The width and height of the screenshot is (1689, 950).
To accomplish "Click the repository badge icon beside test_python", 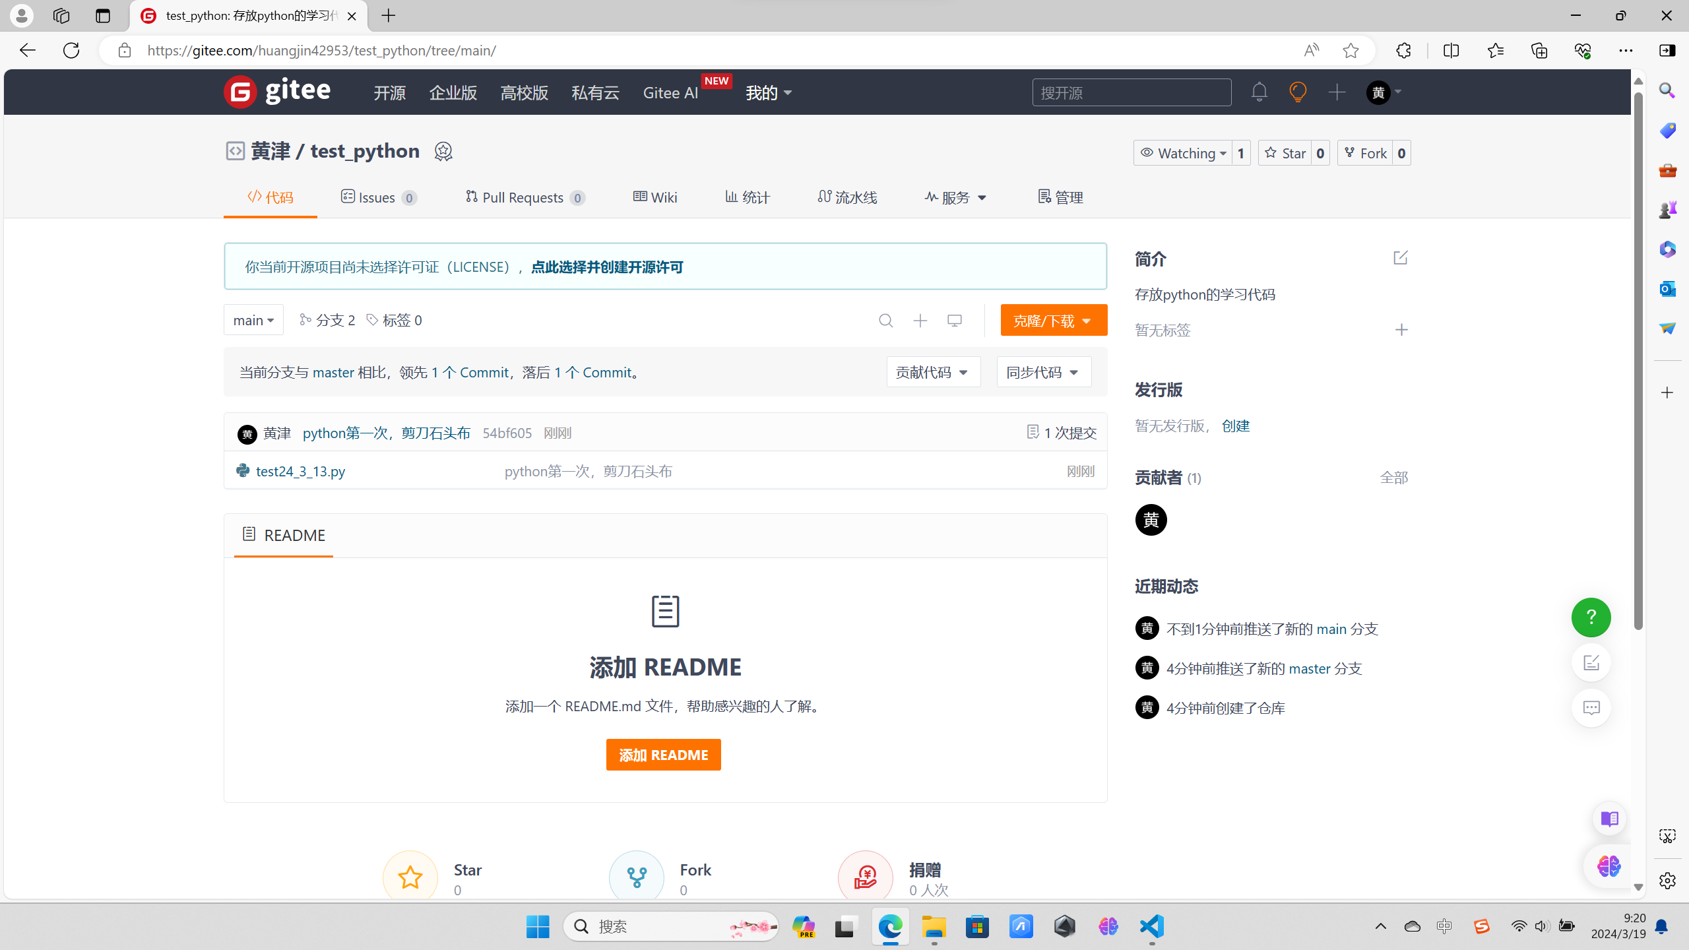I will point(443,152).
